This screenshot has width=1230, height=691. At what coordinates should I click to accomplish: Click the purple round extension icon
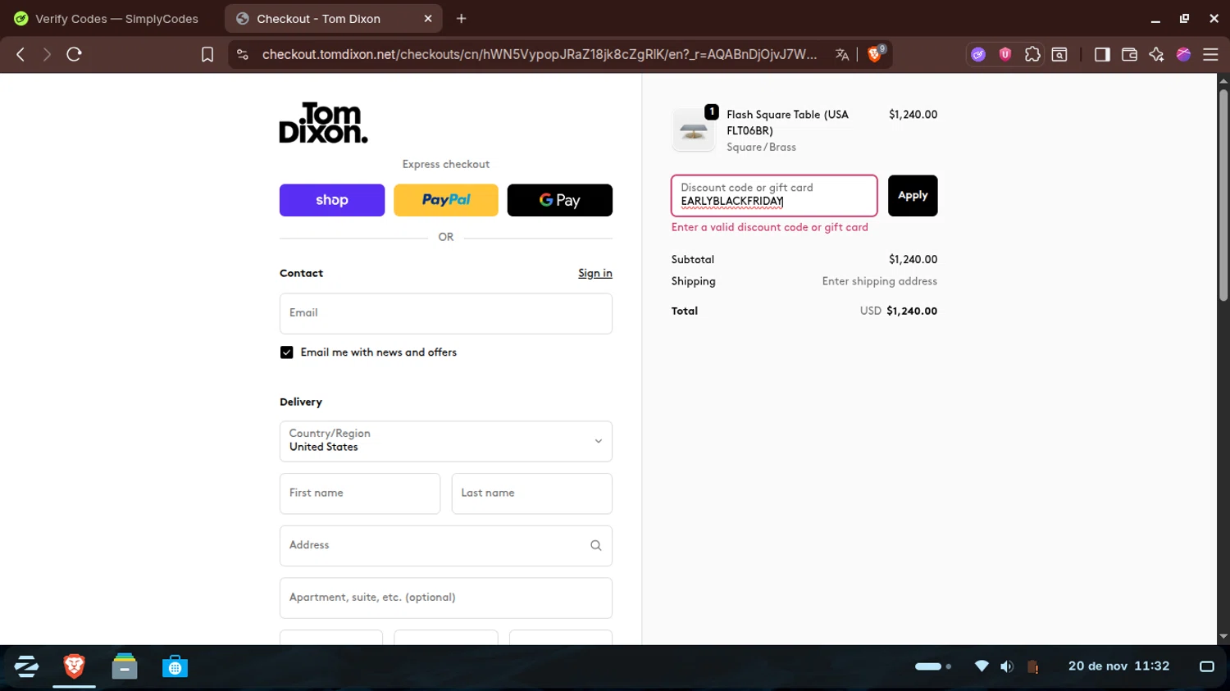click(978, 54)
